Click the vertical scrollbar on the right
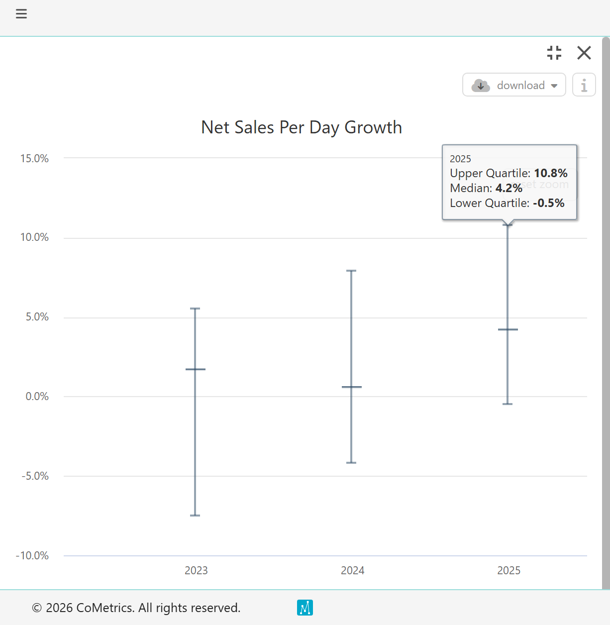This screenshot has width=610, height=625. click(606, 299)
